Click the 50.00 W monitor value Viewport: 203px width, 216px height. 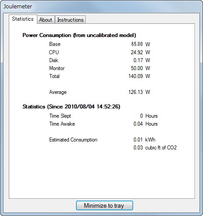tap(141, 68)
